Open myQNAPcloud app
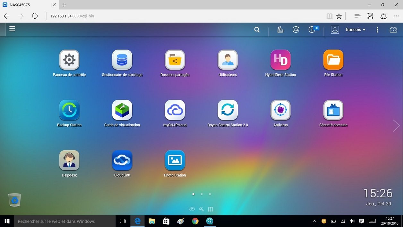The width and height of the screenshot is (403, 227). 175,110
